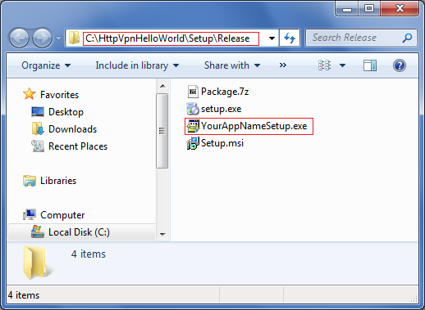
Task: Select Recent Places under Favorites
Action: click(78, 146)
